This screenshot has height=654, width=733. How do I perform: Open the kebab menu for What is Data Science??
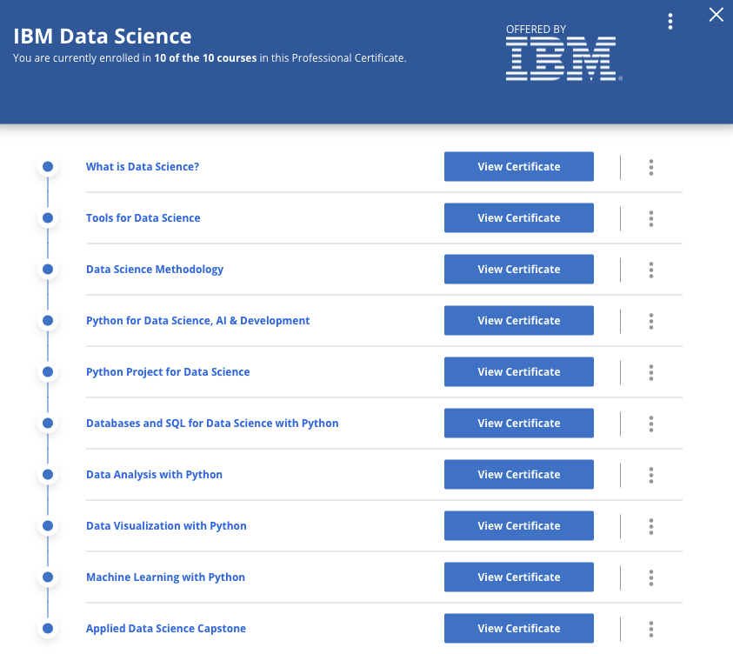coord(650,167)
